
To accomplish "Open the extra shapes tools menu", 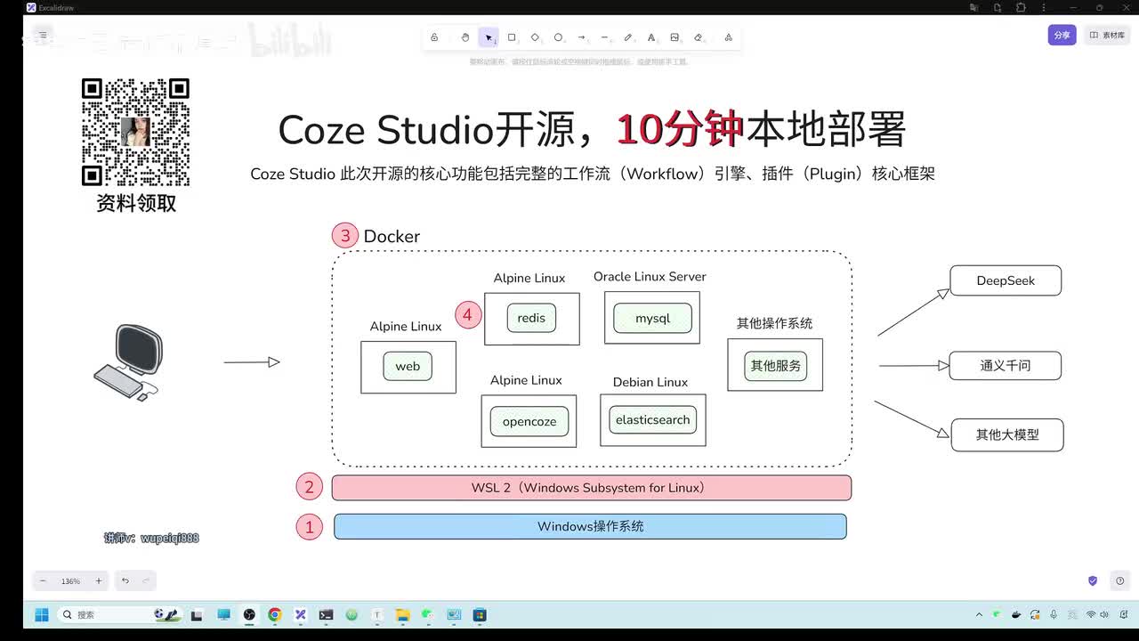I will (x=728, y=37).
